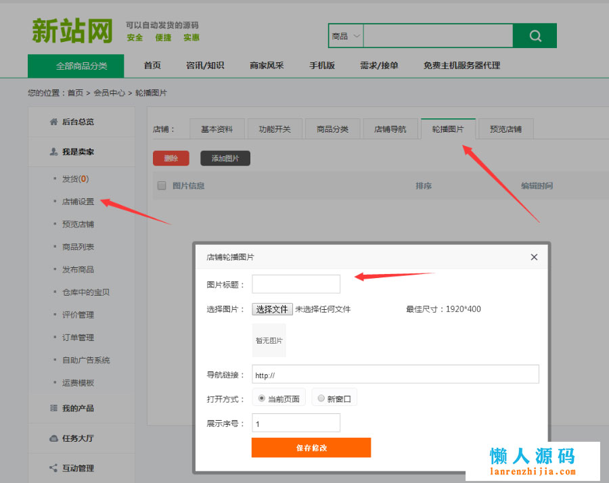
Task: Open 我的产品 list icon section
Action: 72,409
